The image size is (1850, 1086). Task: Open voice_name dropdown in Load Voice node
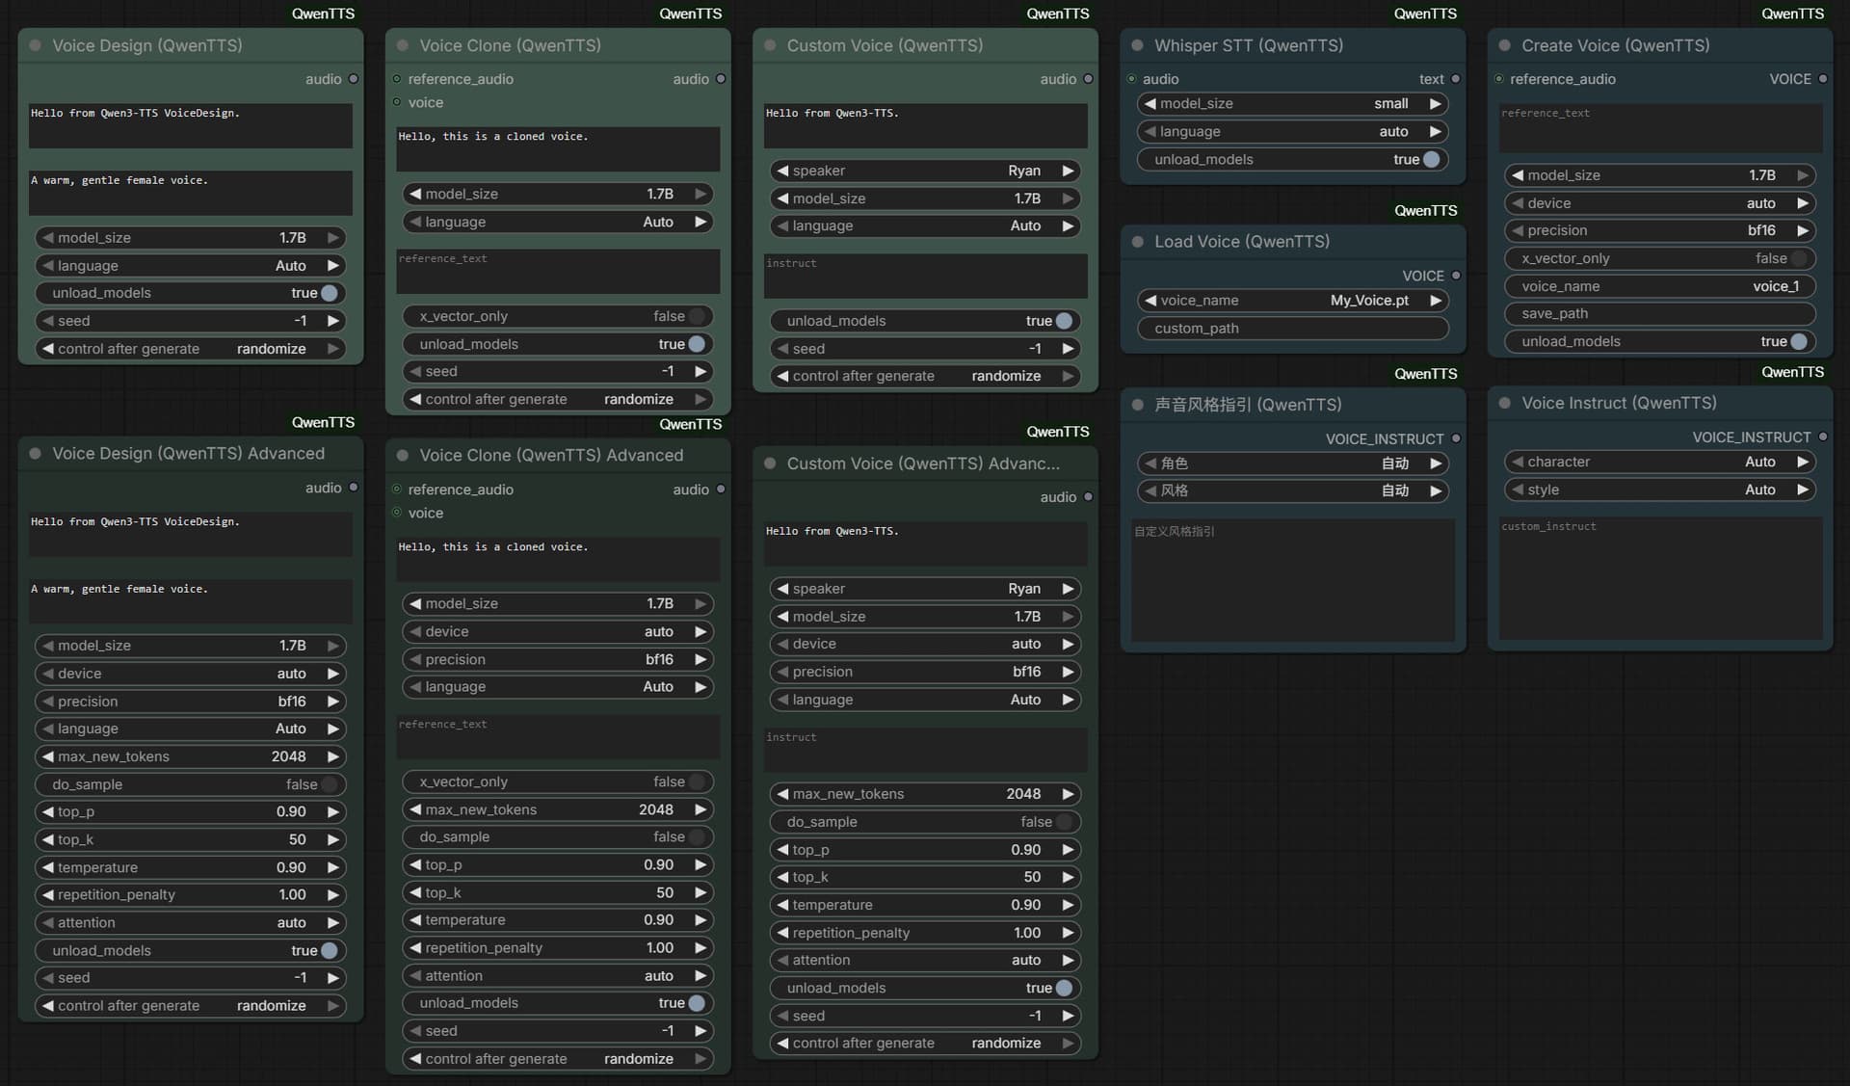(x=1293, y=301)
